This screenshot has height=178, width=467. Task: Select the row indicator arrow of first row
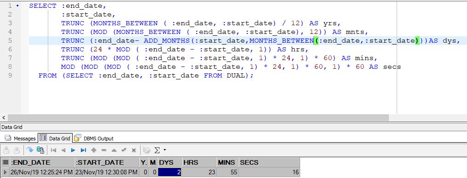coord(5,172)
